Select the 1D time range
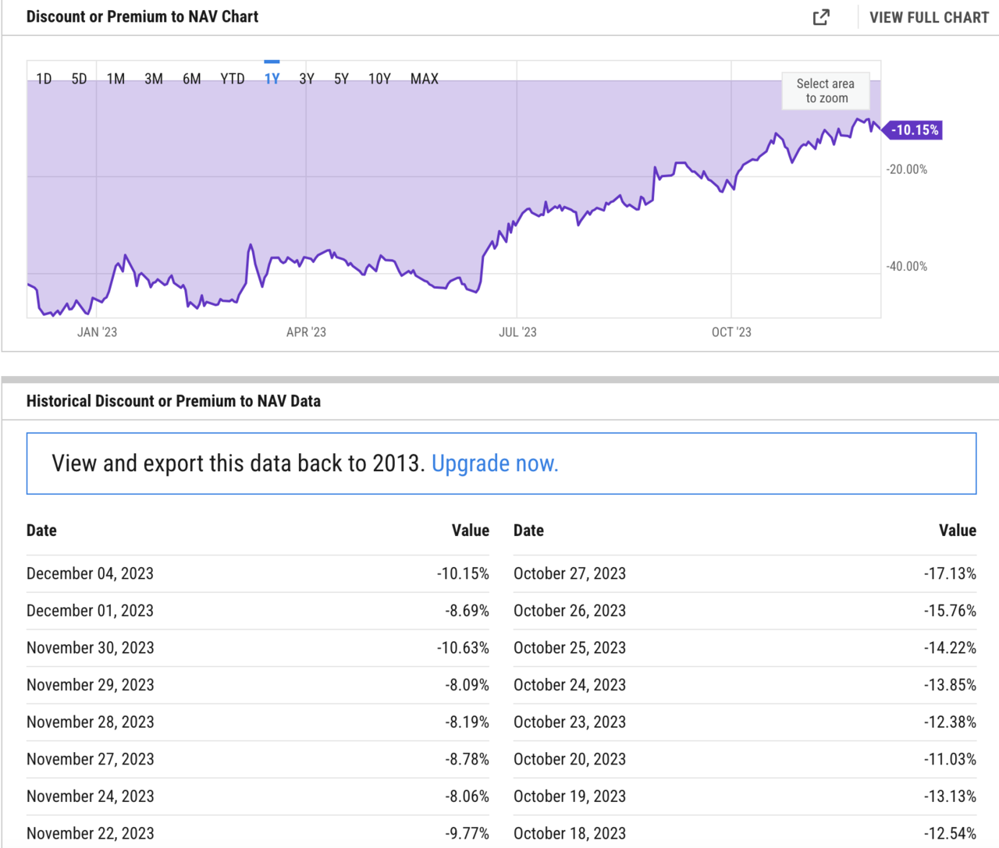The image size is (999, 848). pos(44,79)
